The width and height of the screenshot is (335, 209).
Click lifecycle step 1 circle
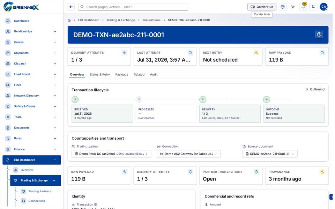pos(75,99)
